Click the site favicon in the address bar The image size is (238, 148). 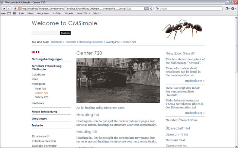tap(20, 9)
